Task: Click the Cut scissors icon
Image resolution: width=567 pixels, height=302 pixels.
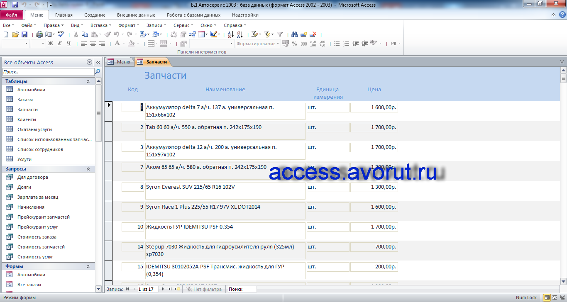Action: click(x=76, y=34)
